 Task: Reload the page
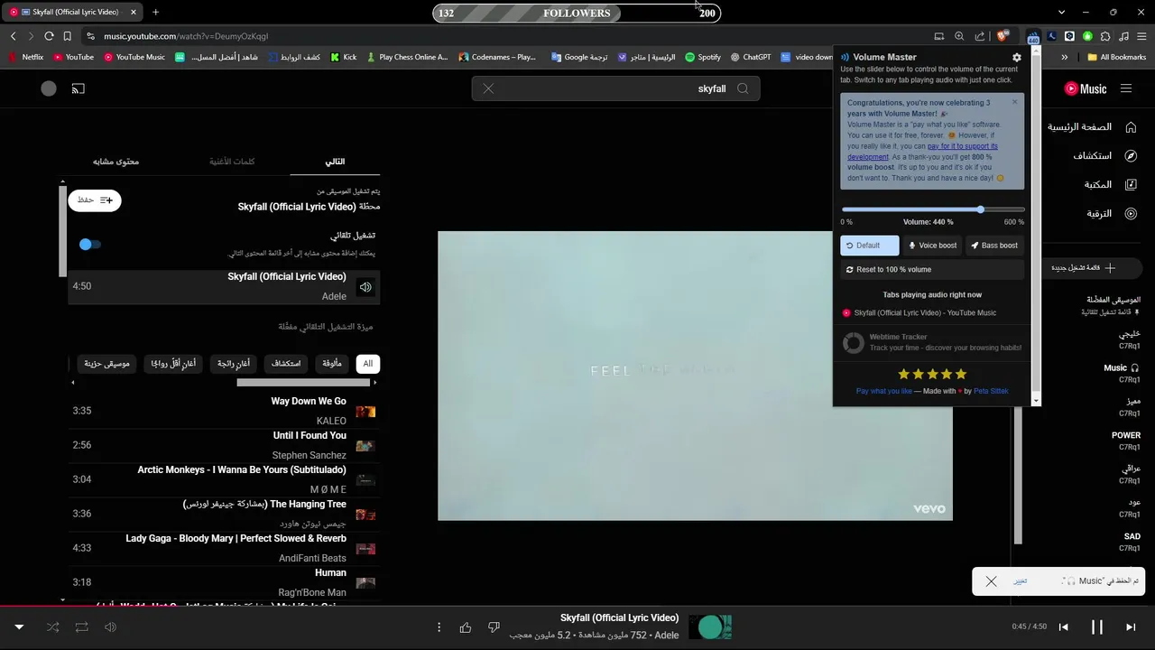pyautogui.click(x=49, y=36)
